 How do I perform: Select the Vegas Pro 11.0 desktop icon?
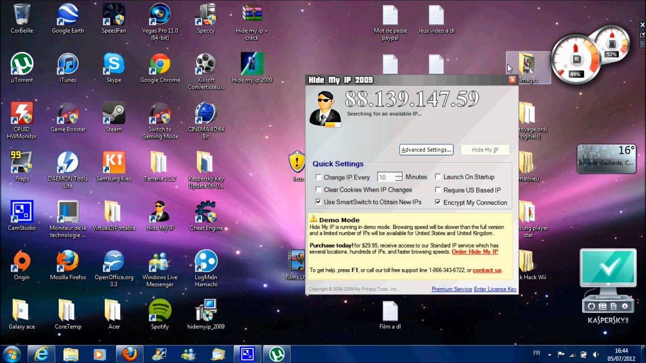click(x=160, y=22)
